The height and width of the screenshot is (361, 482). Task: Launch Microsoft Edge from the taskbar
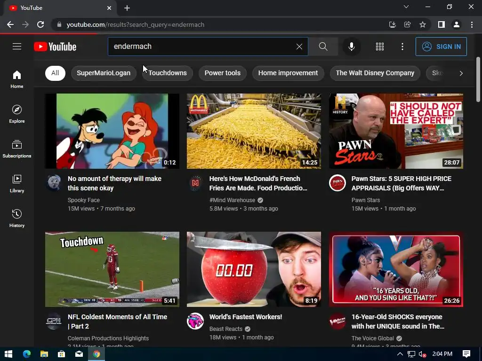click(x=27, y=354)
